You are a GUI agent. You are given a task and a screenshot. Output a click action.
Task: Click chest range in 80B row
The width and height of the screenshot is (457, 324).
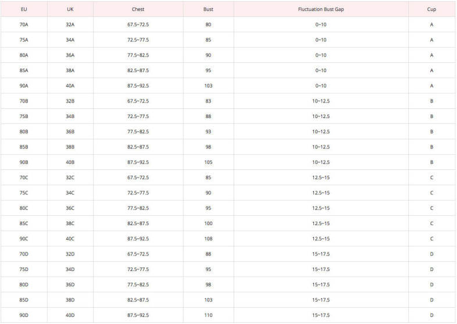click(138, 132)
